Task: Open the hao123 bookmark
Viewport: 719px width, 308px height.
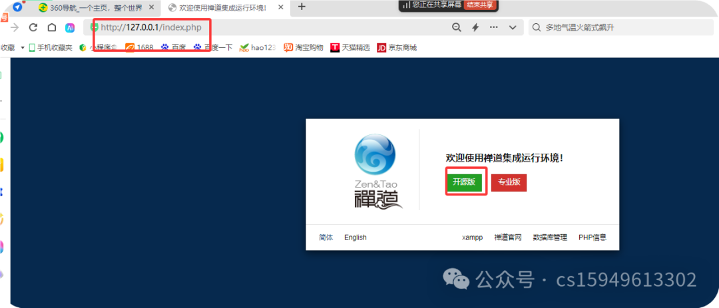Action: tap(257, 48)
